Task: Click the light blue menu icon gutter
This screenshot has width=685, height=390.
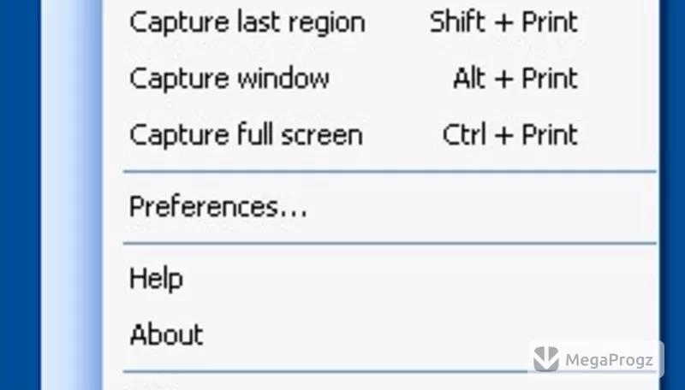Action: coord(72,195)
